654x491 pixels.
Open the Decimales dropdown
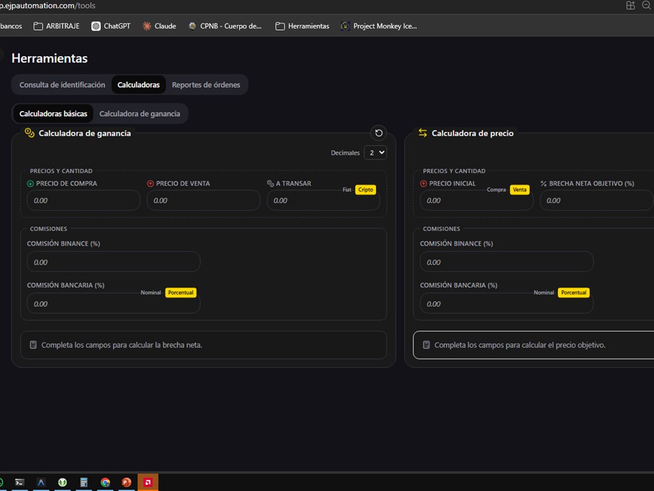pyautogui.click(x=375, y=153)
